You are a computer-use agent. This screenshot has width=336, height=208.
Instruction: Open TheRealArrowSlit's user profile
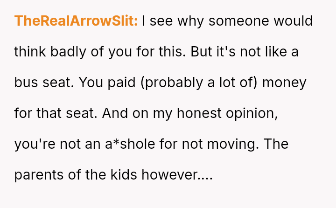point(76,21)
